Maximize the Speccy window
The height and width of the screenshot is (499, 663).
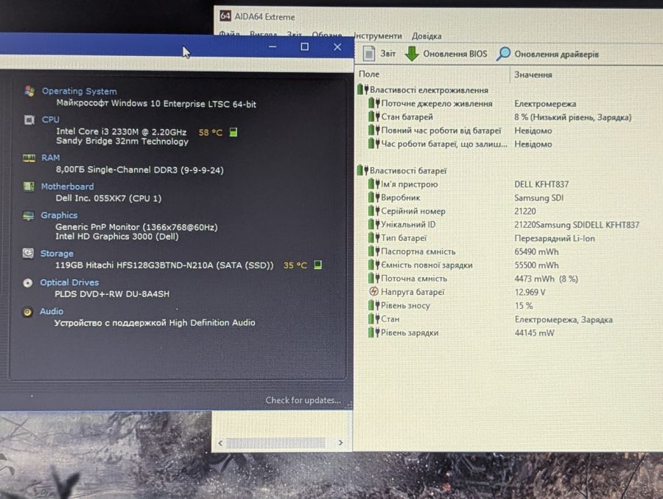[x=304, y=46]
